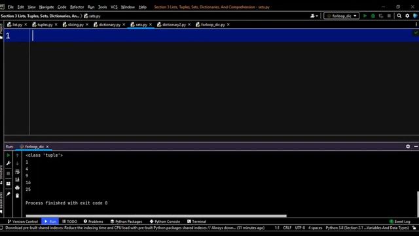Open Python Console tool window
Viewport: 419px width, 236px height.
coord(164,222)
